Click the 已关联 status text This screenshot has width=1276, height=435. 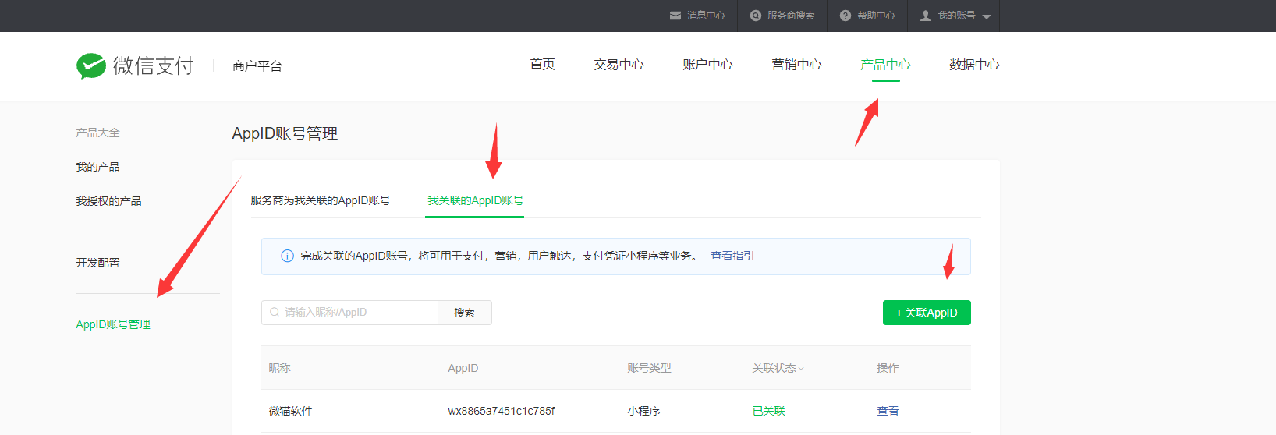tap(769, 411)
